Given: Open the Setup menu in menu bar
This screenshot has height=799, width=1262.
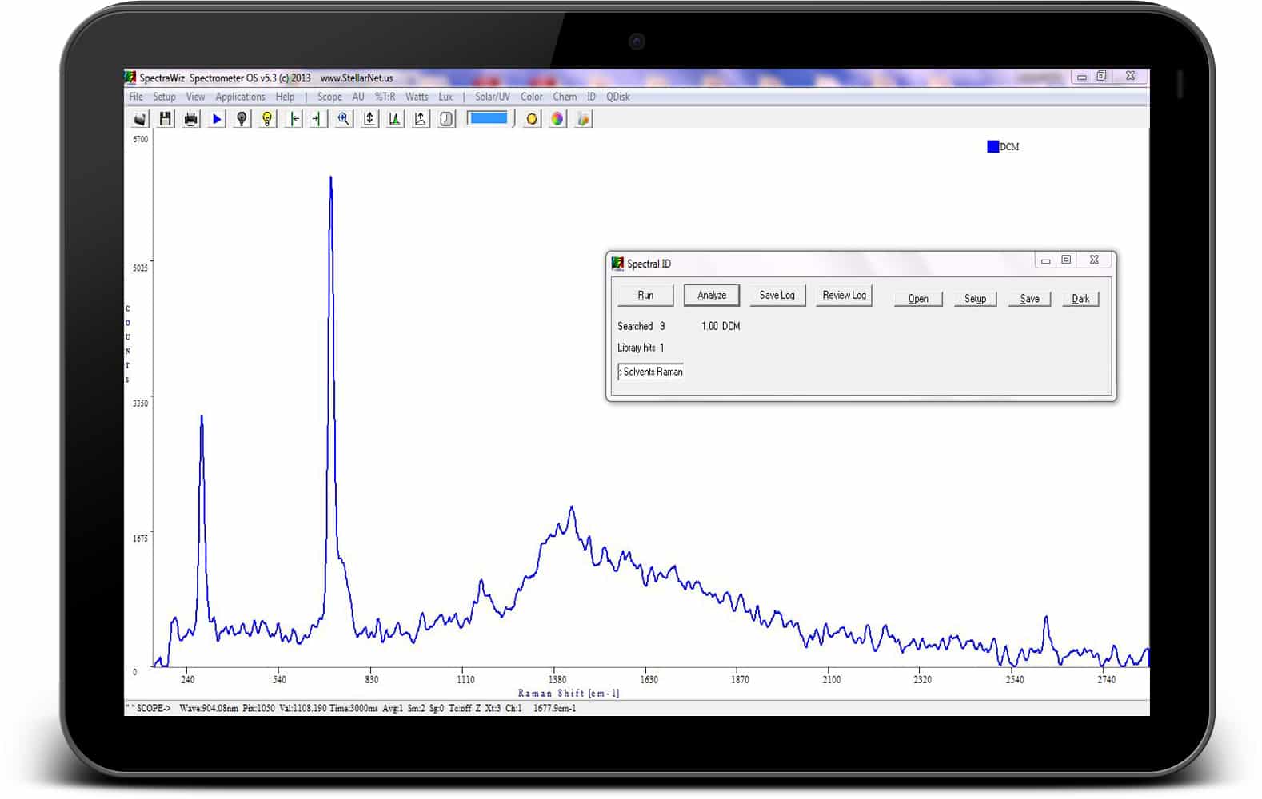Looking at the screenshot, I should [x=164, y=97].
